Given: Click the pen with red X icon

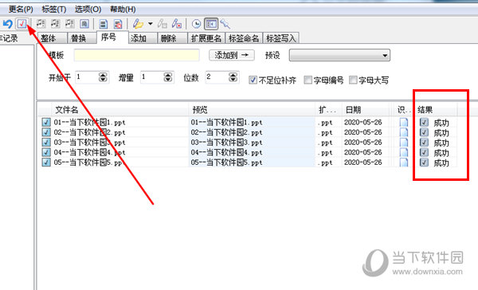Looking at the screenshot, I should coord(177,24).
